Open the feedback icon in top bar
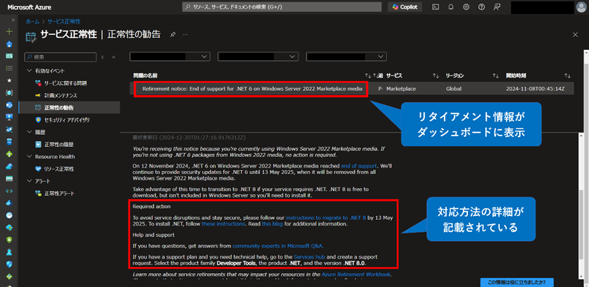This screenshot has height=287, width=589. point(497,7)
